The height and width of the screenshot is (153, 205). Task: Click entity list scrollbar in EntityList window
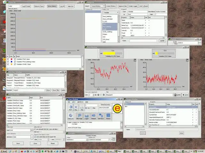[119, 28]
